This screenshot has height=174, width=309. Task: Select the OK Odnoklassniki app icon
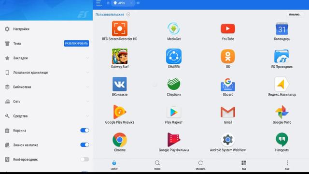coord(228,56)
